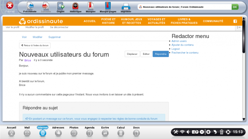The image size is (248, 139).
Task: Open COMMUNAUTÉ menu
Action: point(213,21)
